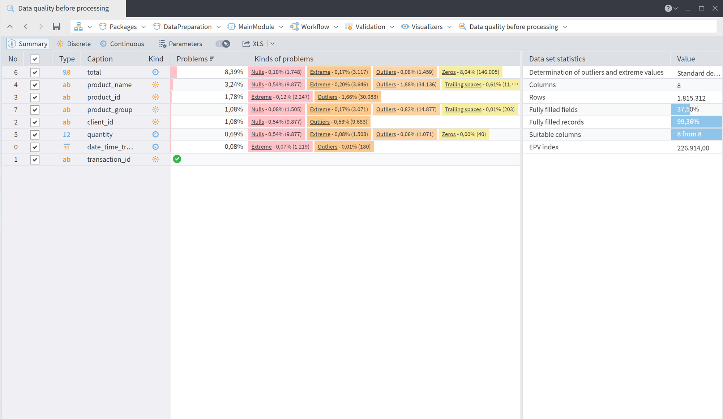The height and width of the screenshot is (419, 723).
Task: Click the XLS export icon
Action: click(246, 44)
